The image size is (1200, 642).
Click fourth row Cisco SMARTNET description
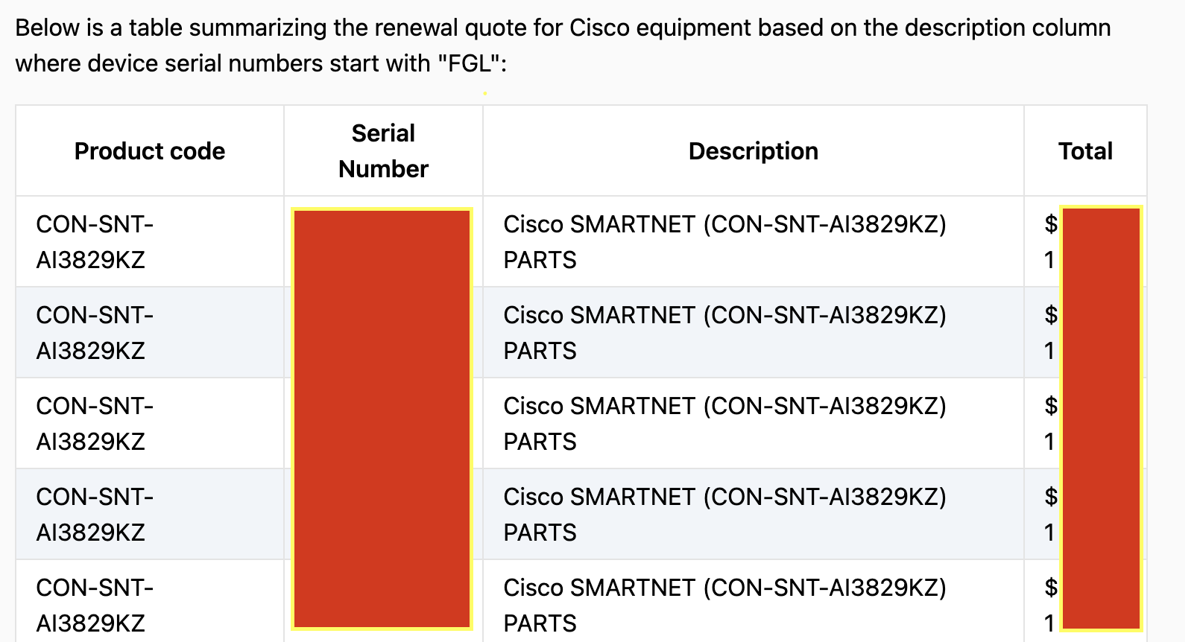pyautogui.click(x=724, y=515)
